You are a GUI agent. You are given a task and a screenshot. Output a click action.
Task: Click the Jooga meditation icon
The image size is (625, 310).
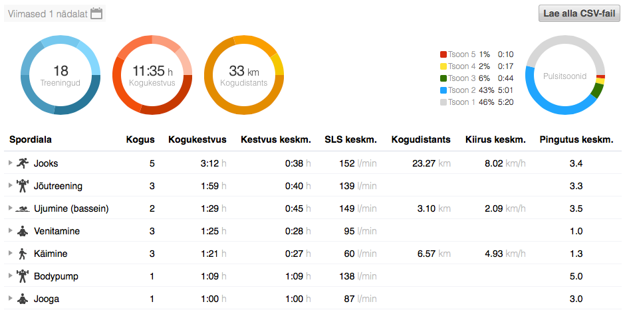click(x=23, y=299)
